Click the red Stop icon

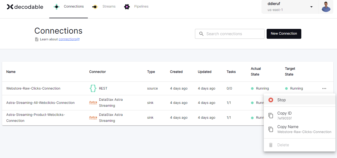[x=271, y=100]
